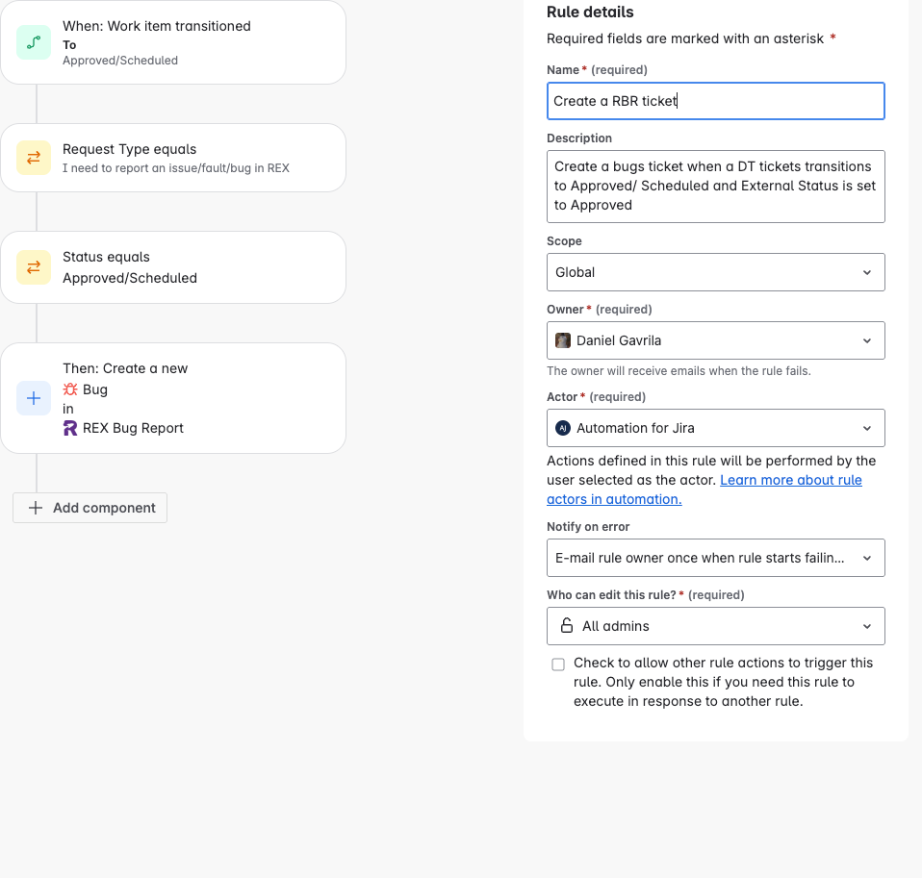Screen dimensions: 922x878
Task: Open the Scope dropdown set to Global
Action: (715, 272)
